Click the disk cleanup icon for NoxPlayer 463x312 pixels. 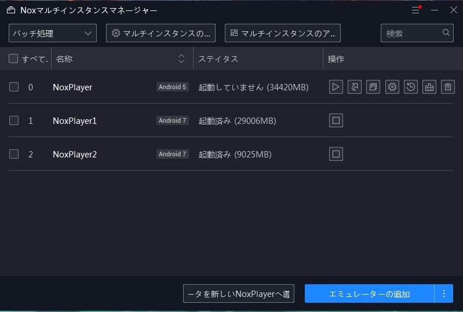[x=429, y=87]
